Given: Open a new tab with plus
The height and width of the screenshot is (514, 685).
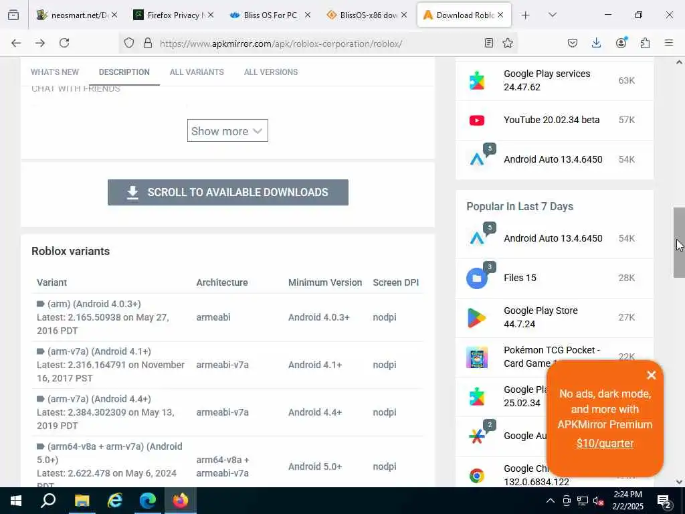Looking at the screenshot, I should tap(526, 15).
